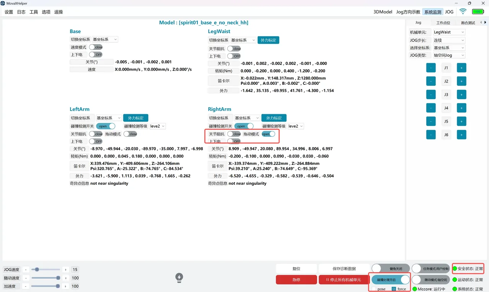The height and width of the screenshot is (292, 489).
Task: Click the 保存诊断数据 button
Action: click(344, 268)
